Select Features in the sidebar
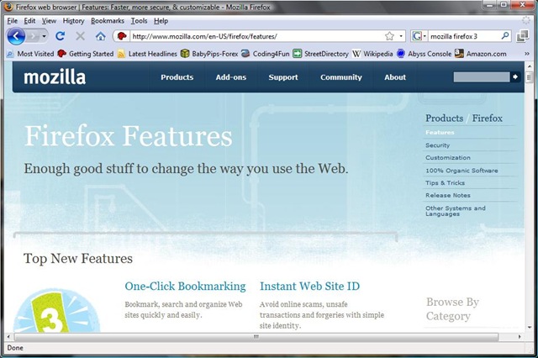The width and height of the screenshot is (538, 358). (x=440, y=133)
